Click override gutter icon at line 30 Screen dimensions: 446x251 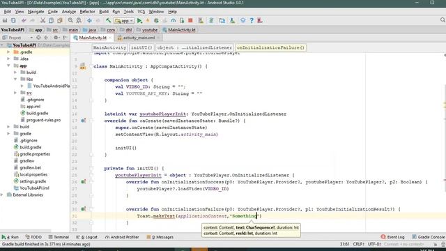(84, 209)
